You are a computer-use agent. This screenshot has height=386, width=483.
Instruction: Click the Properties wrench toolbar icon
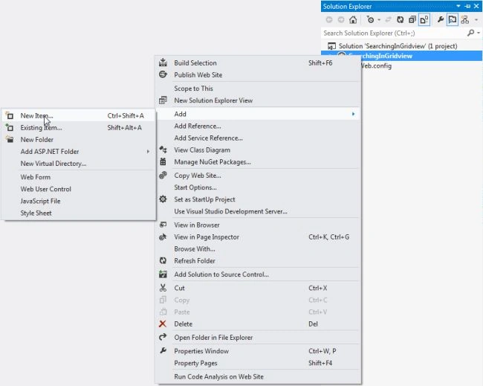coord(441,20)
